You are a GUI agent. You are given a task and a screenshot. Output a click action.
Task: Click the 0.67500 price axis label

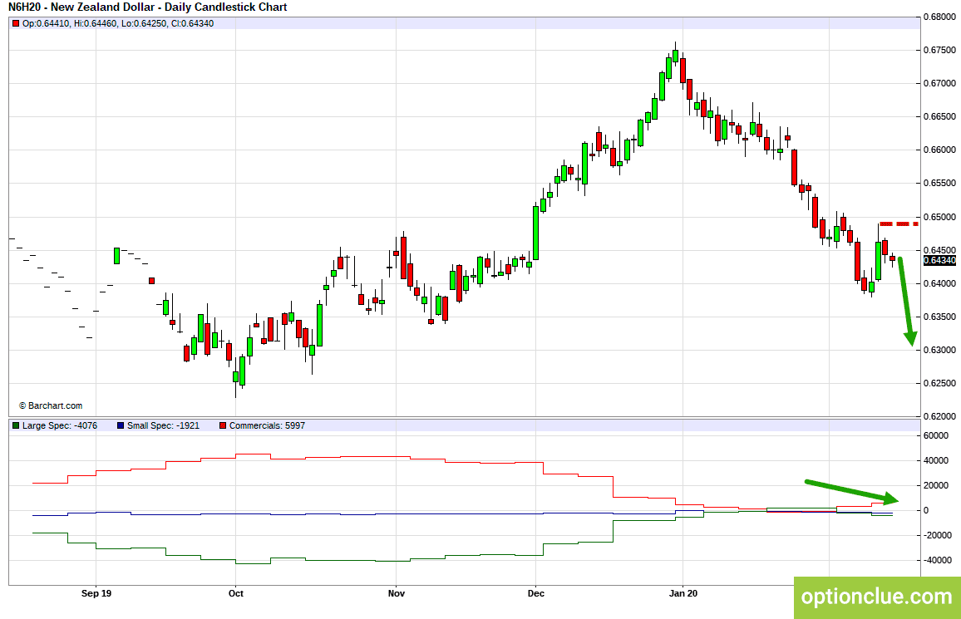coord(939,50)
